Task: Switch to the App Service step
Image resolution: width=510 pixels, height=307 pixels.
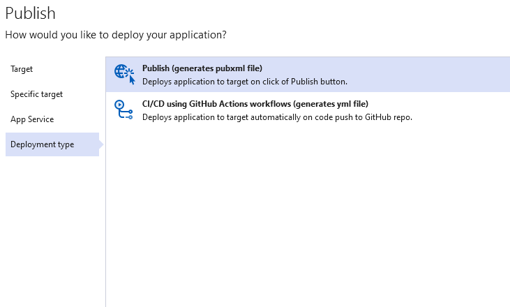Action: coord(32,119)
